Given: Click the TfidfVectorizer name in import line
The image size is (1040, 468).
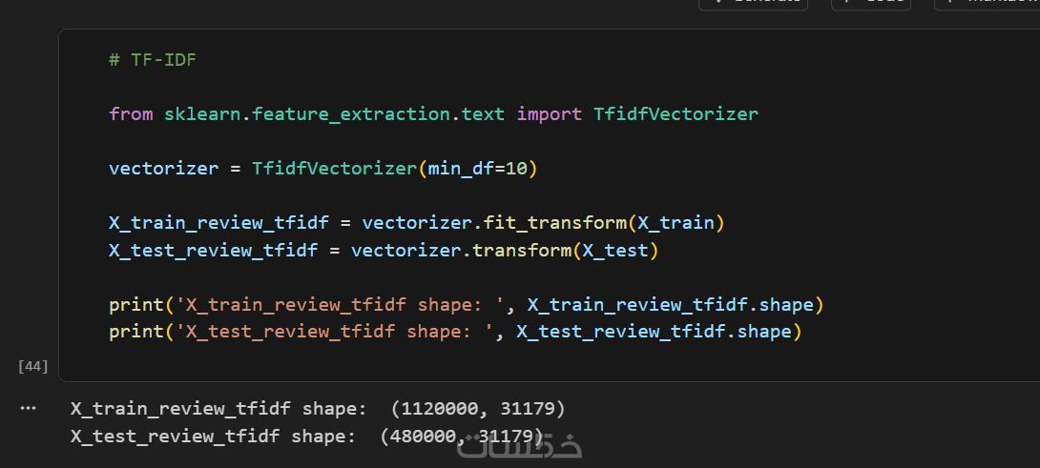Looking at the screenshot, I should [x=676, y=114].
